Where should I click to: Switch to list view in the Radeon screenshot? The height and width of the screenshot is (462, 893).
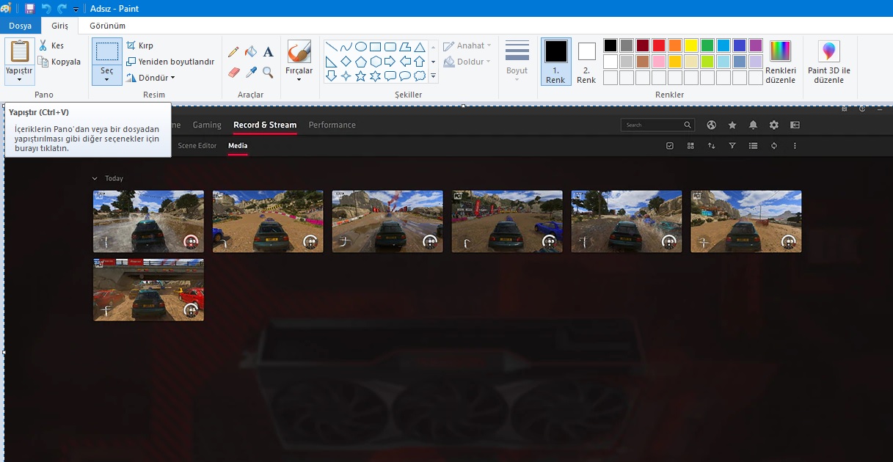753,146
